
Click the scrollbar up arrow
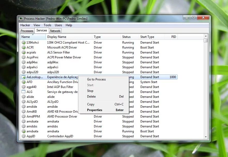tap(206, 36)
